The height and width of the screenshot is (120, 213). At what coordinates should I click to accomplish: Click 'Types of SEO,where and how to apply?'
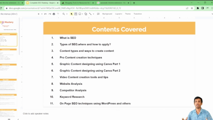coord(85,44)
